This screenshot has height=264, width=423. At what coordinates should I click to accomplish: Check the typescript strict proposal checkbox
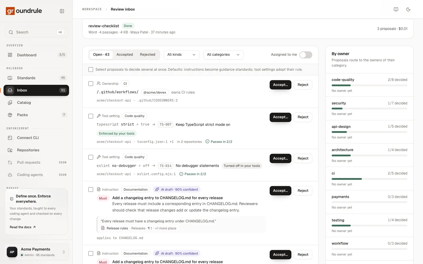pos(91,116)
